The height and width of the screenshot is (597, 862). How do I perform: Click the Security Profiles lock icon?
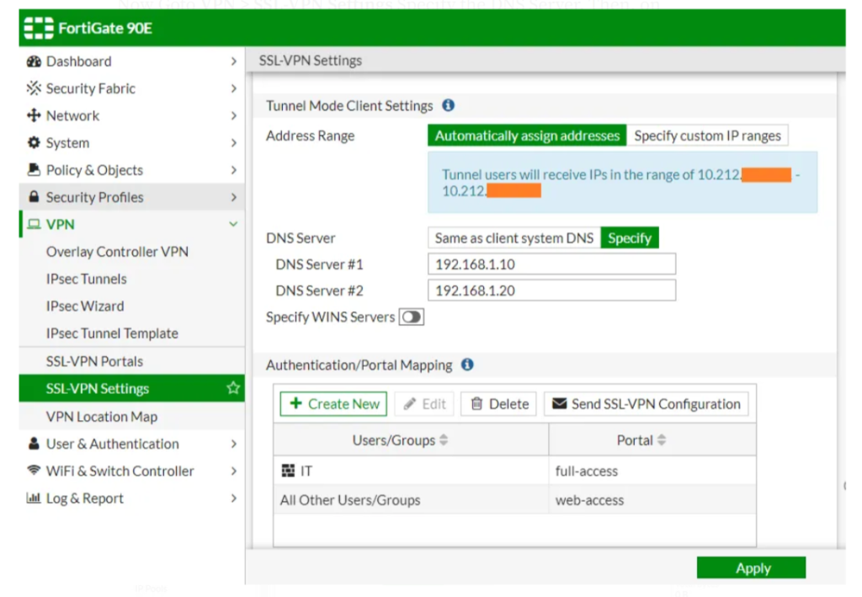click(x=34, y=197)
